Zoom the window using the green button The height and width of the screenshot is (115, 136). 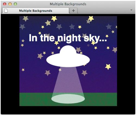click(15, 4)
